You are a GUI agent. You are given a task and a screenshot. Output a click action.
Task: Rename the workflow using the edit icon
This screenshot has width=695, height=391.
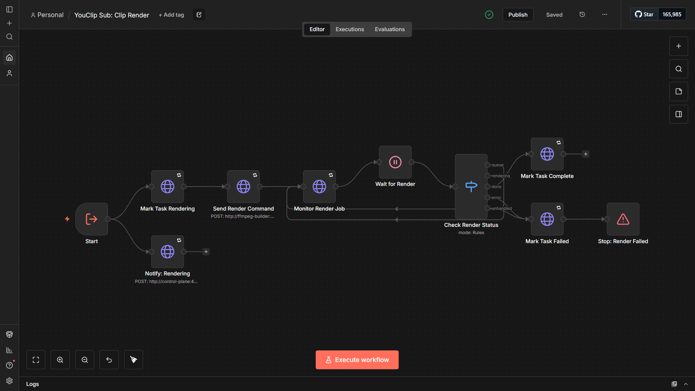[199, 14]
